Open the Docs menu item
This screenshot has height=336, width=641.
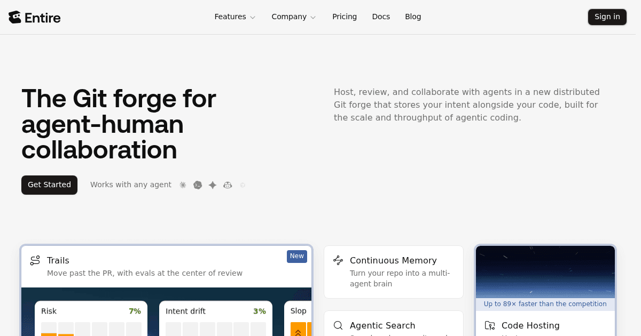(381, 17)
